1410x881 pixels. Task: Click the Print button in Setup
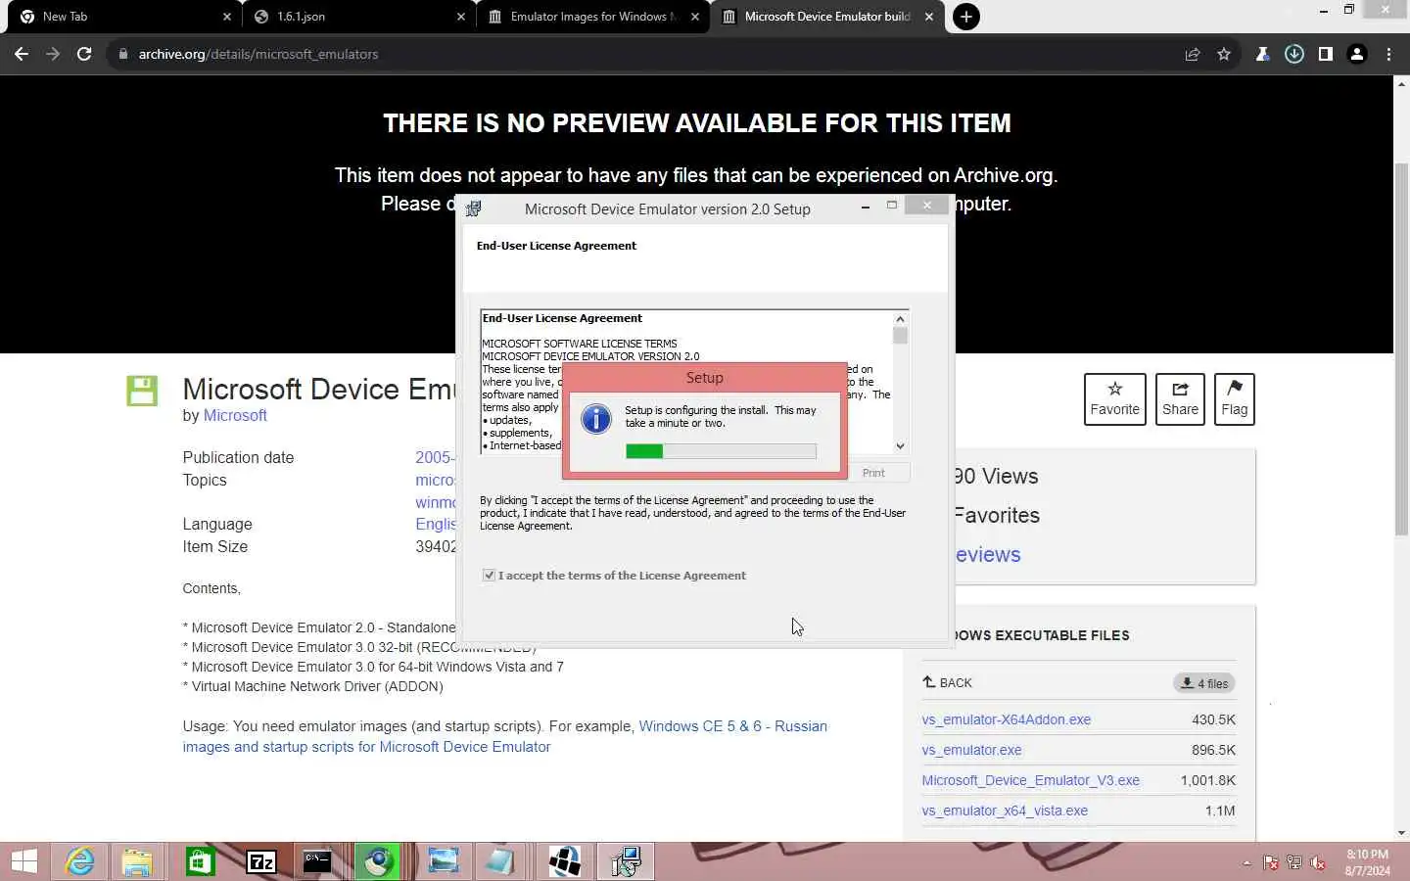[x=873, y=473]
